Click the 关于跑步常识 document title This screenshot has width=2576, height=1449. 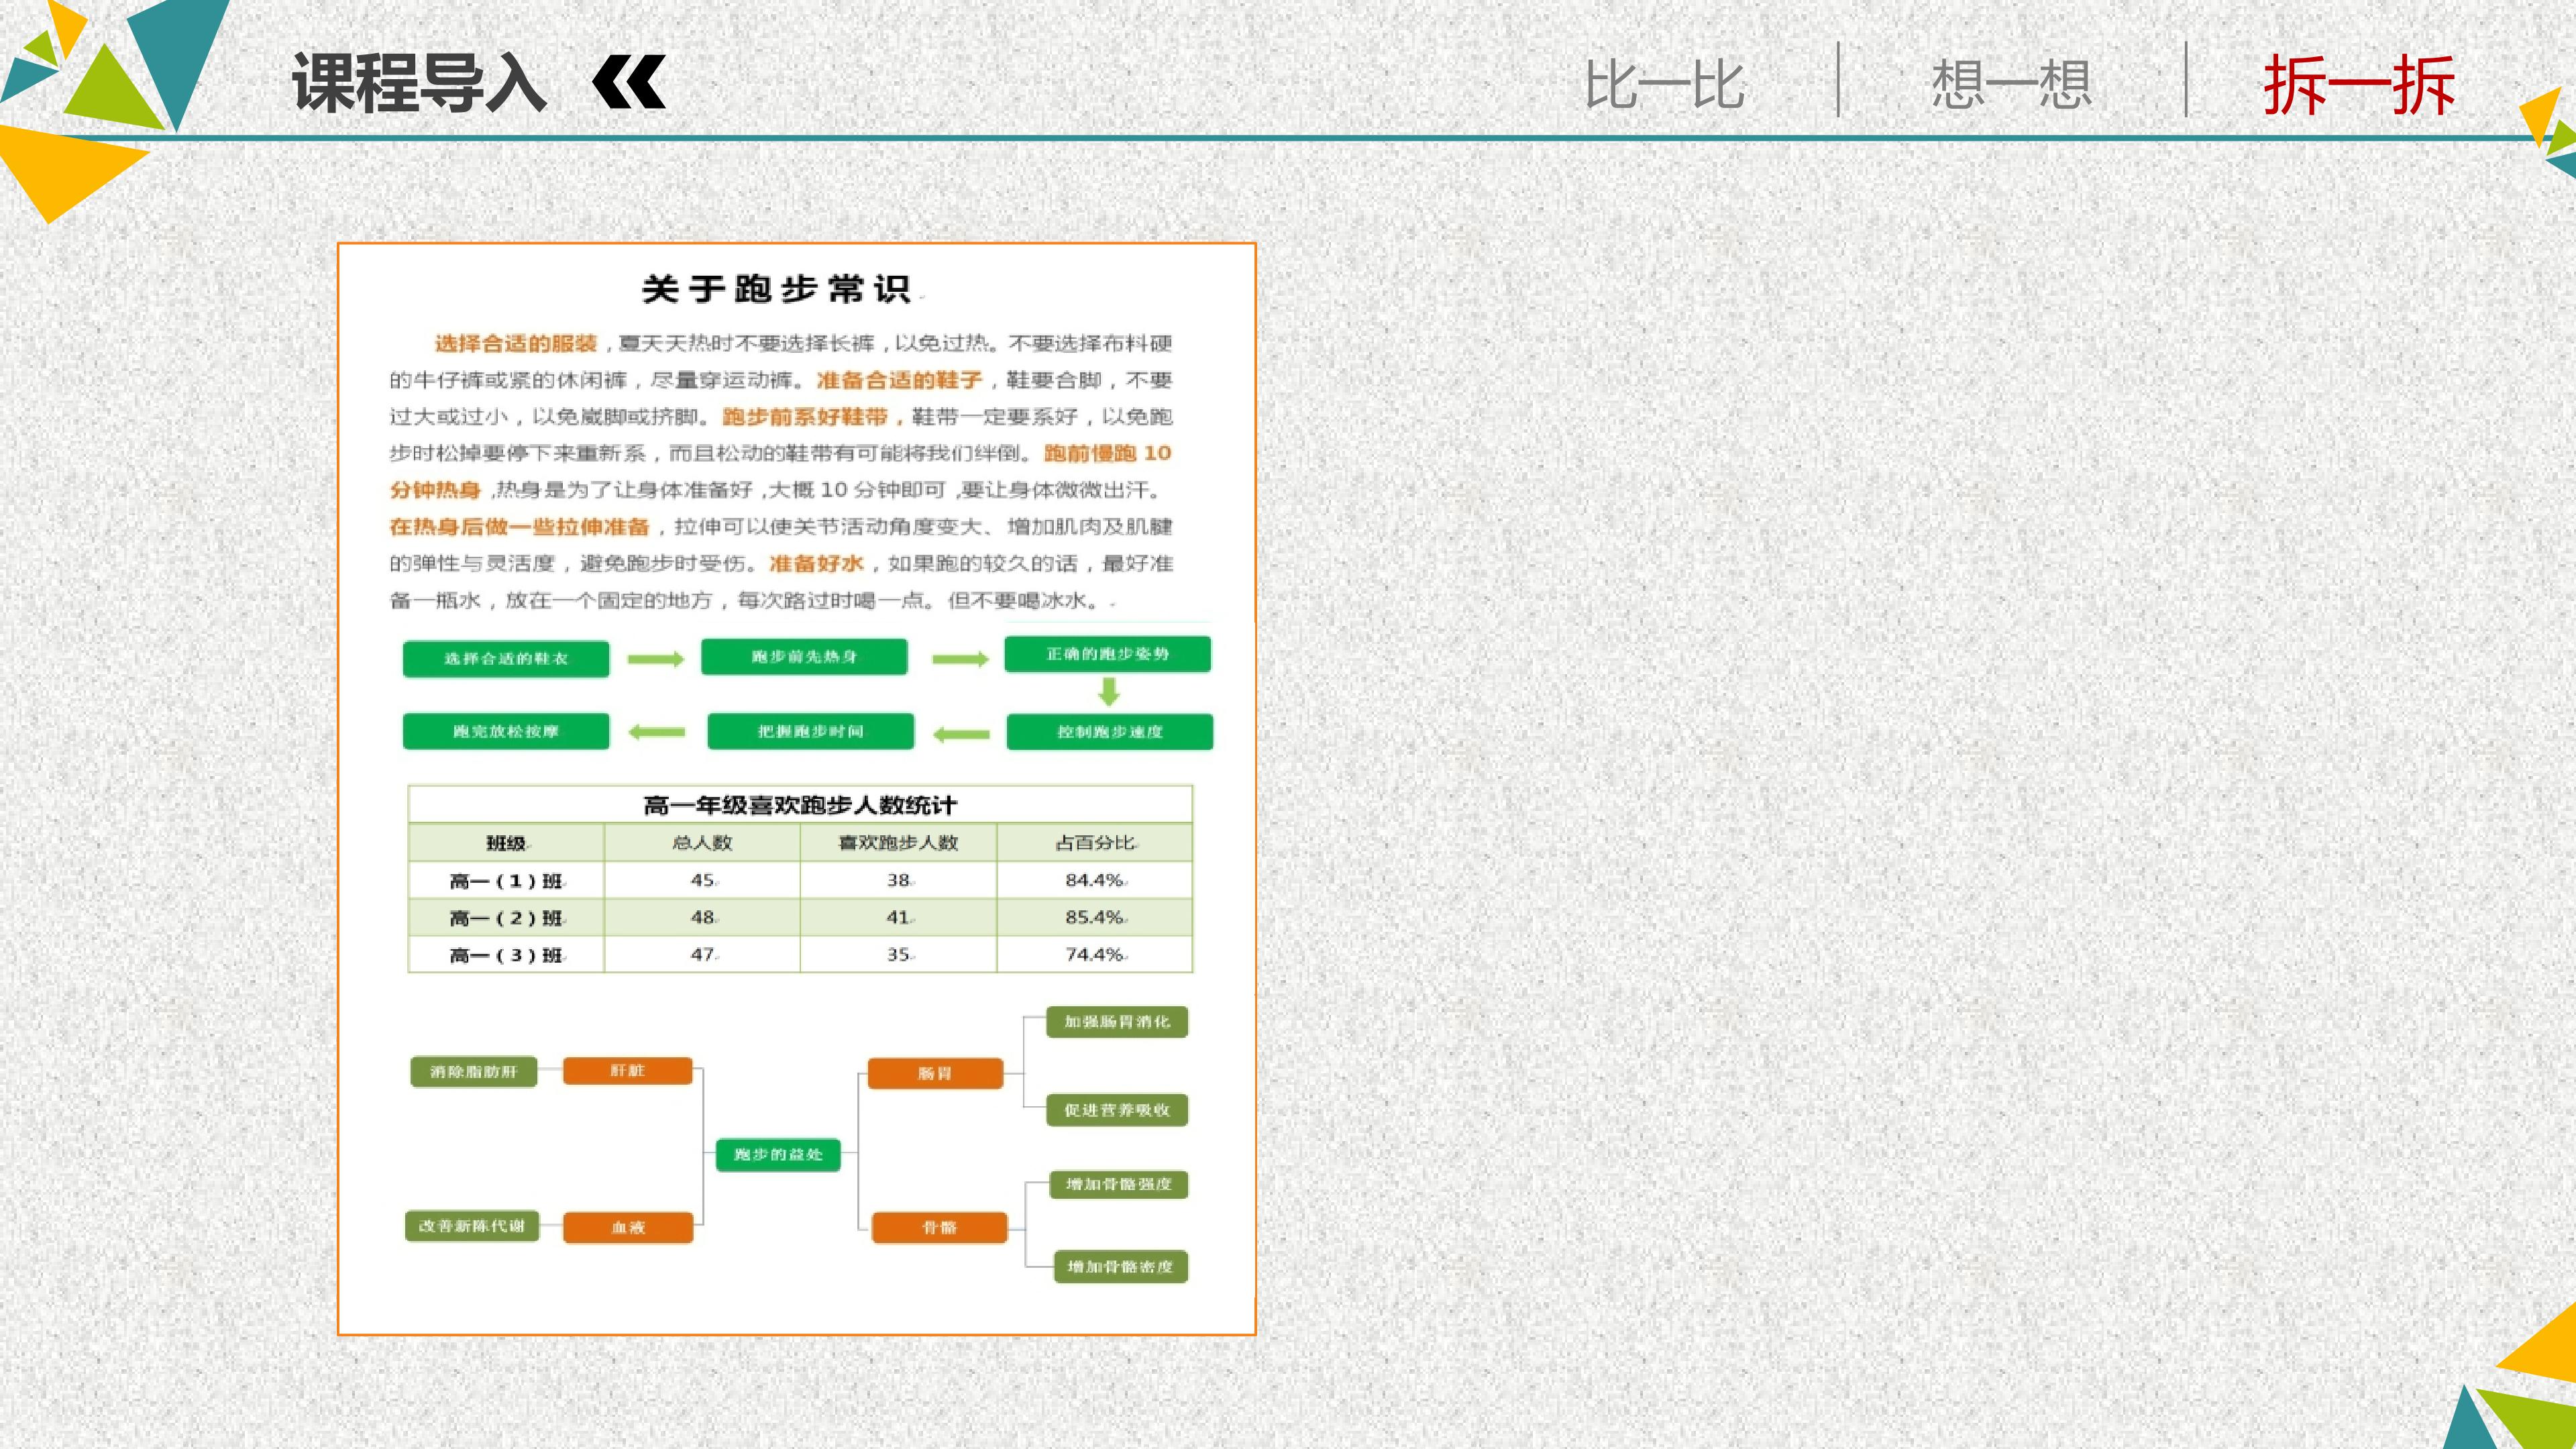tap(777, 290)
